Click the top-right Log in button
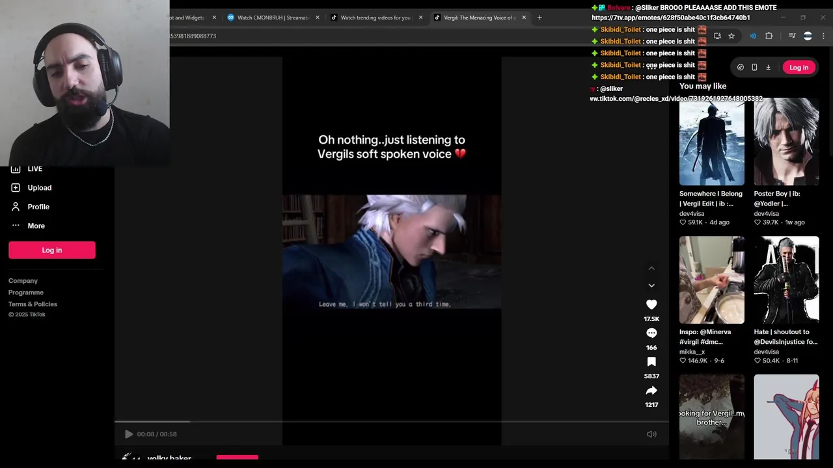This screenshot has width=833, height=468. pos(799,68)
